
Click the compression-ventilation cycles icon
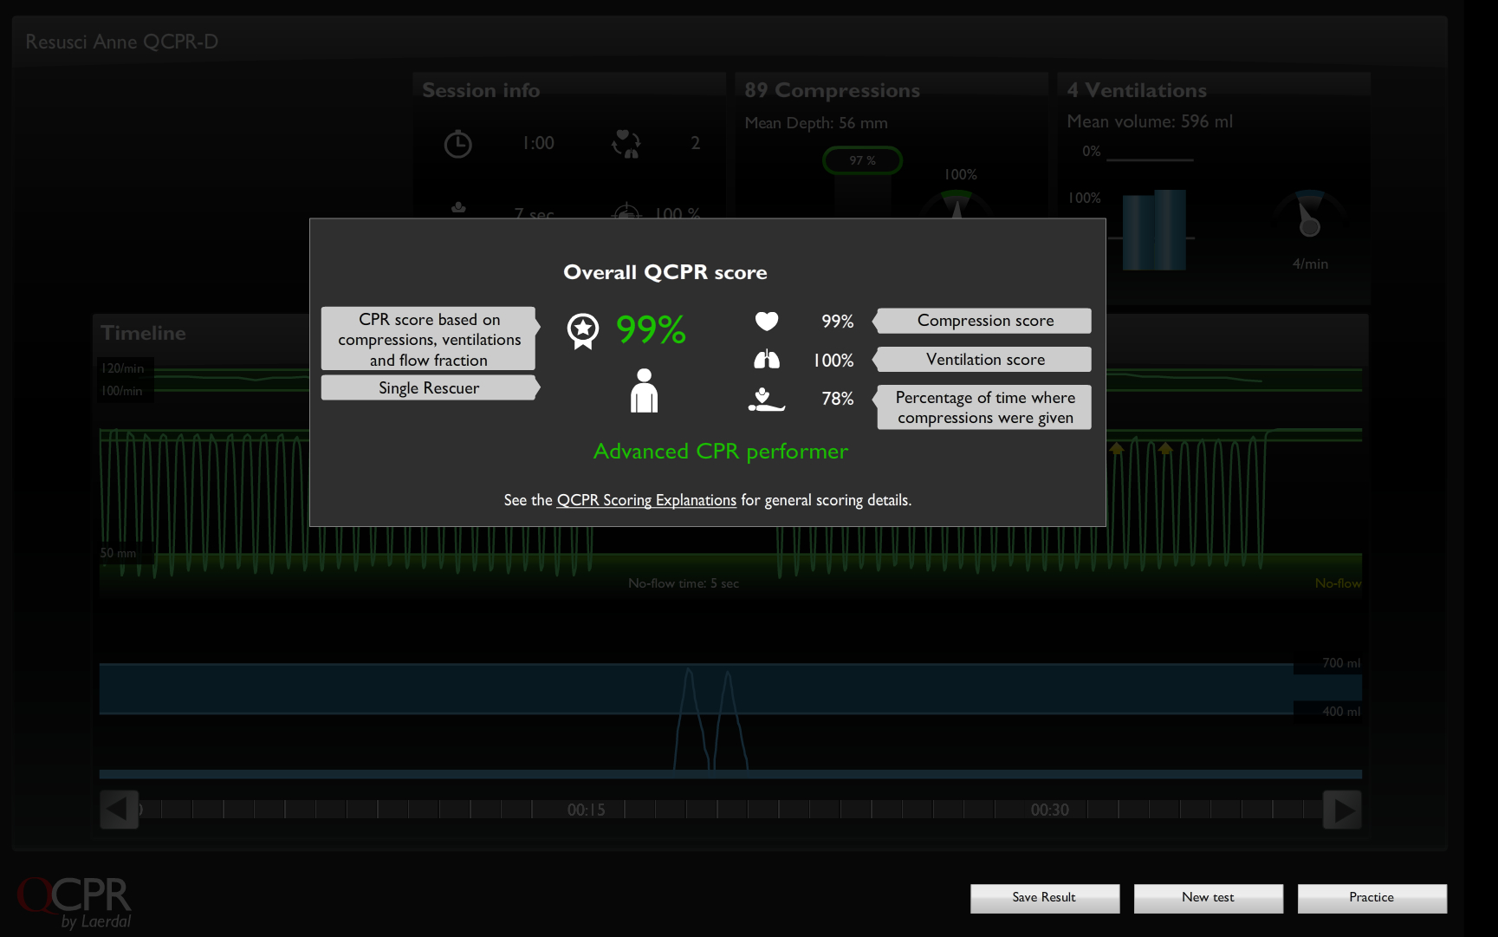click(626, 144)
